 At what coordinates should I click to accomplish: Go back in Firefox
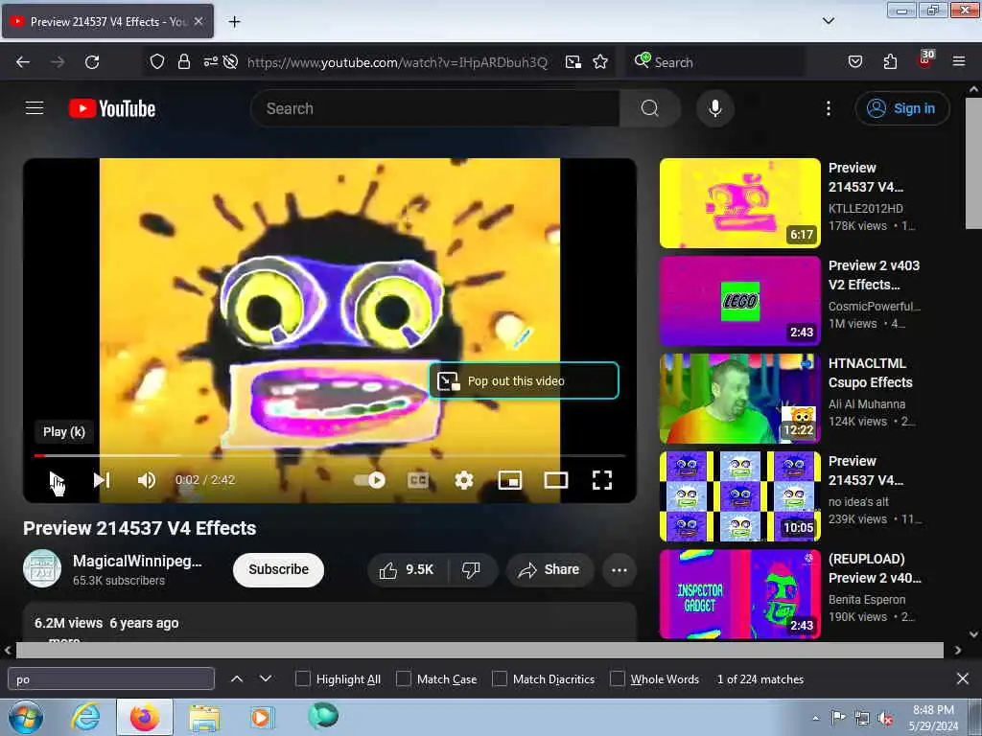click(23, 62)
